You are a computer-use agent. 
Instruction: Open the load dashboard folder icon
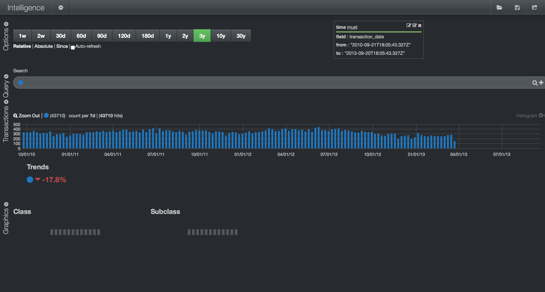pyautogui.click(x=500, y=8)
